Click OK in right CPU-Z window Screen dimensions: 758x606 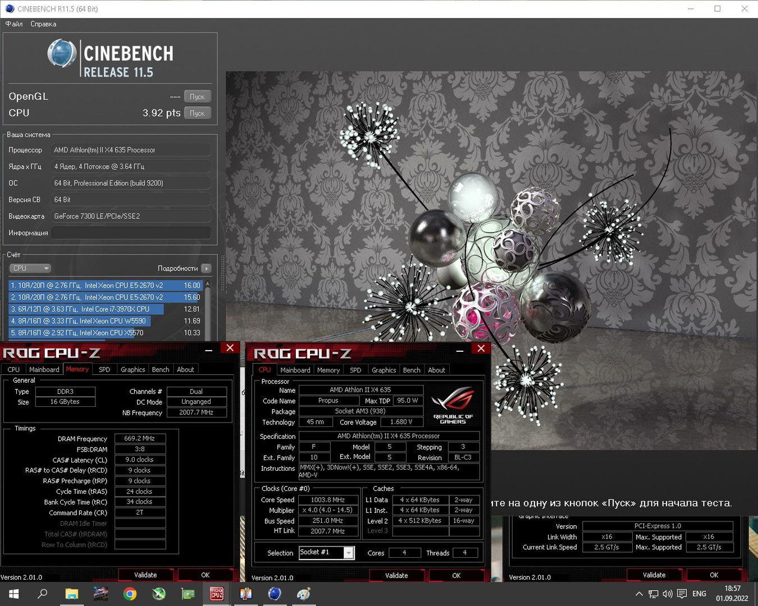(x=714, y=575)
